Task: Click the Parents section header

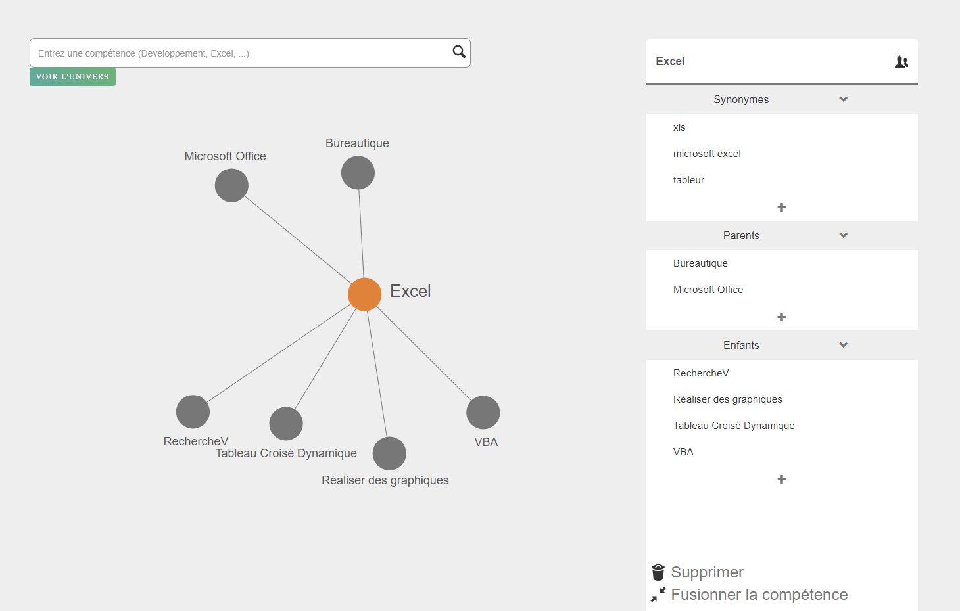Action: (x=782, y=235)
